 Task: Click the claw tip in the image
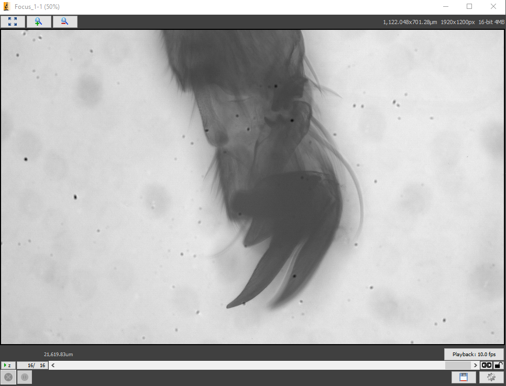coord(228,306)
